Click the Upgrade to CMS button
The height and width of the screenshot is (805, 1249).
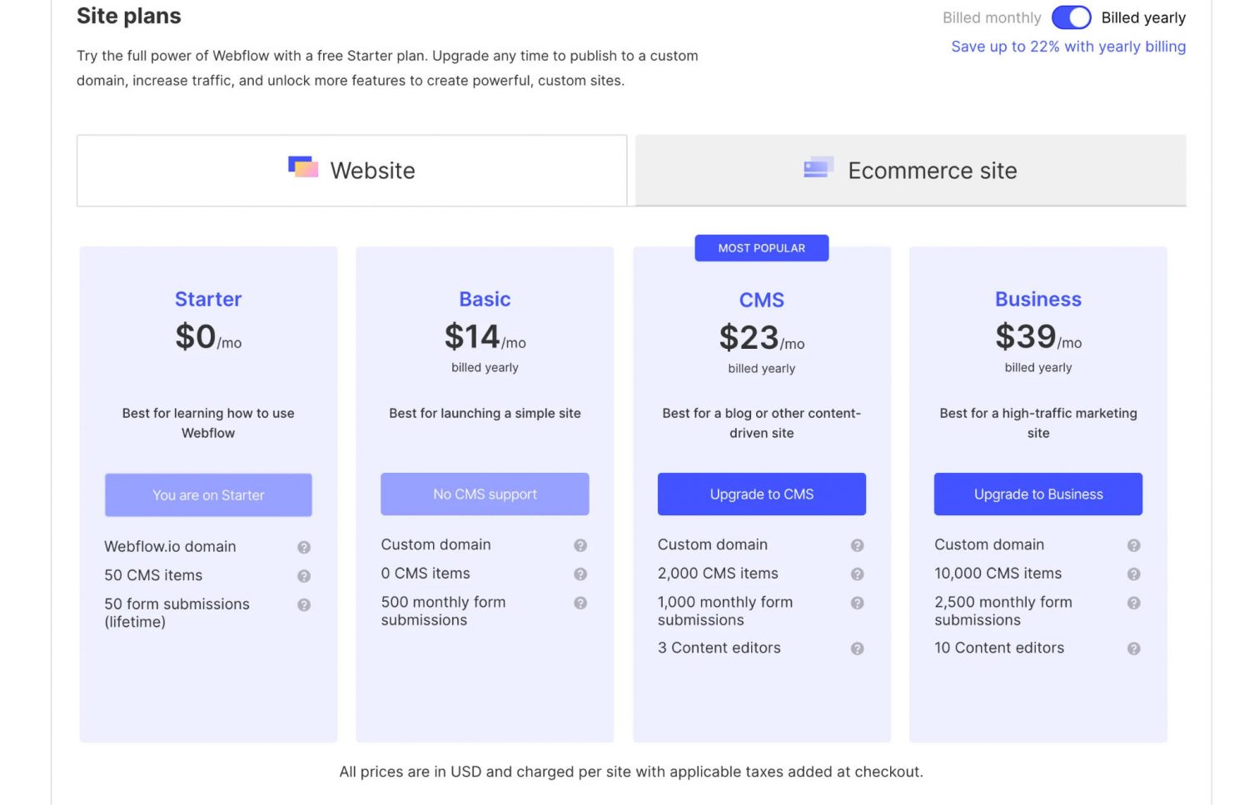coord(761,494)
